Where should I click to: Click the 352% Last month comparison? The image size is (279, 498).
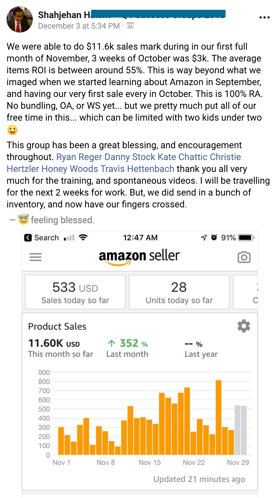[127, 348]
